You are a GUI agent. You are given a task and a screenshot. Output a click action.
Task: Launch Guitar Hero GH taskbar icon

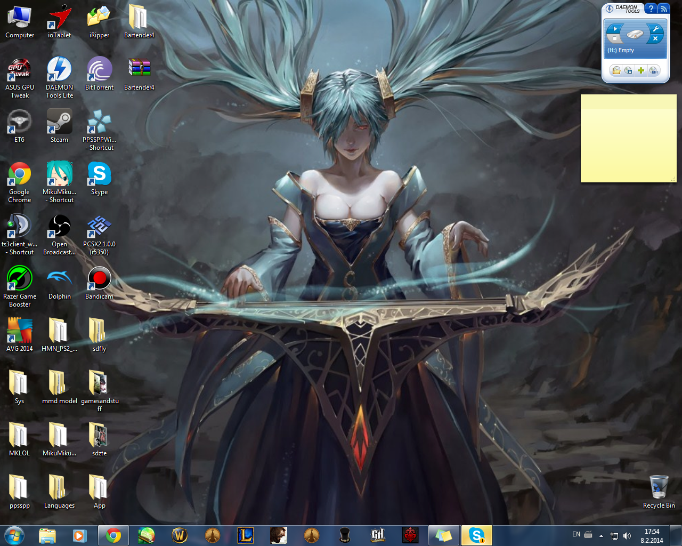point(378,535)
